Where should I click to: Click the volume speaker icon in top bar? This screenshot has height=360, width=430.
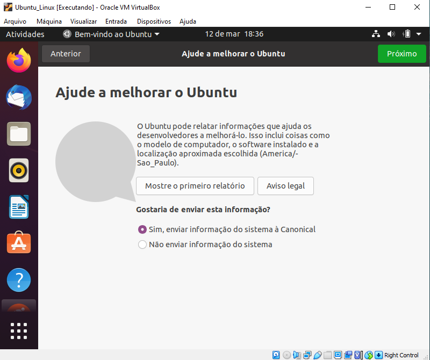click(x=391, y=34)
